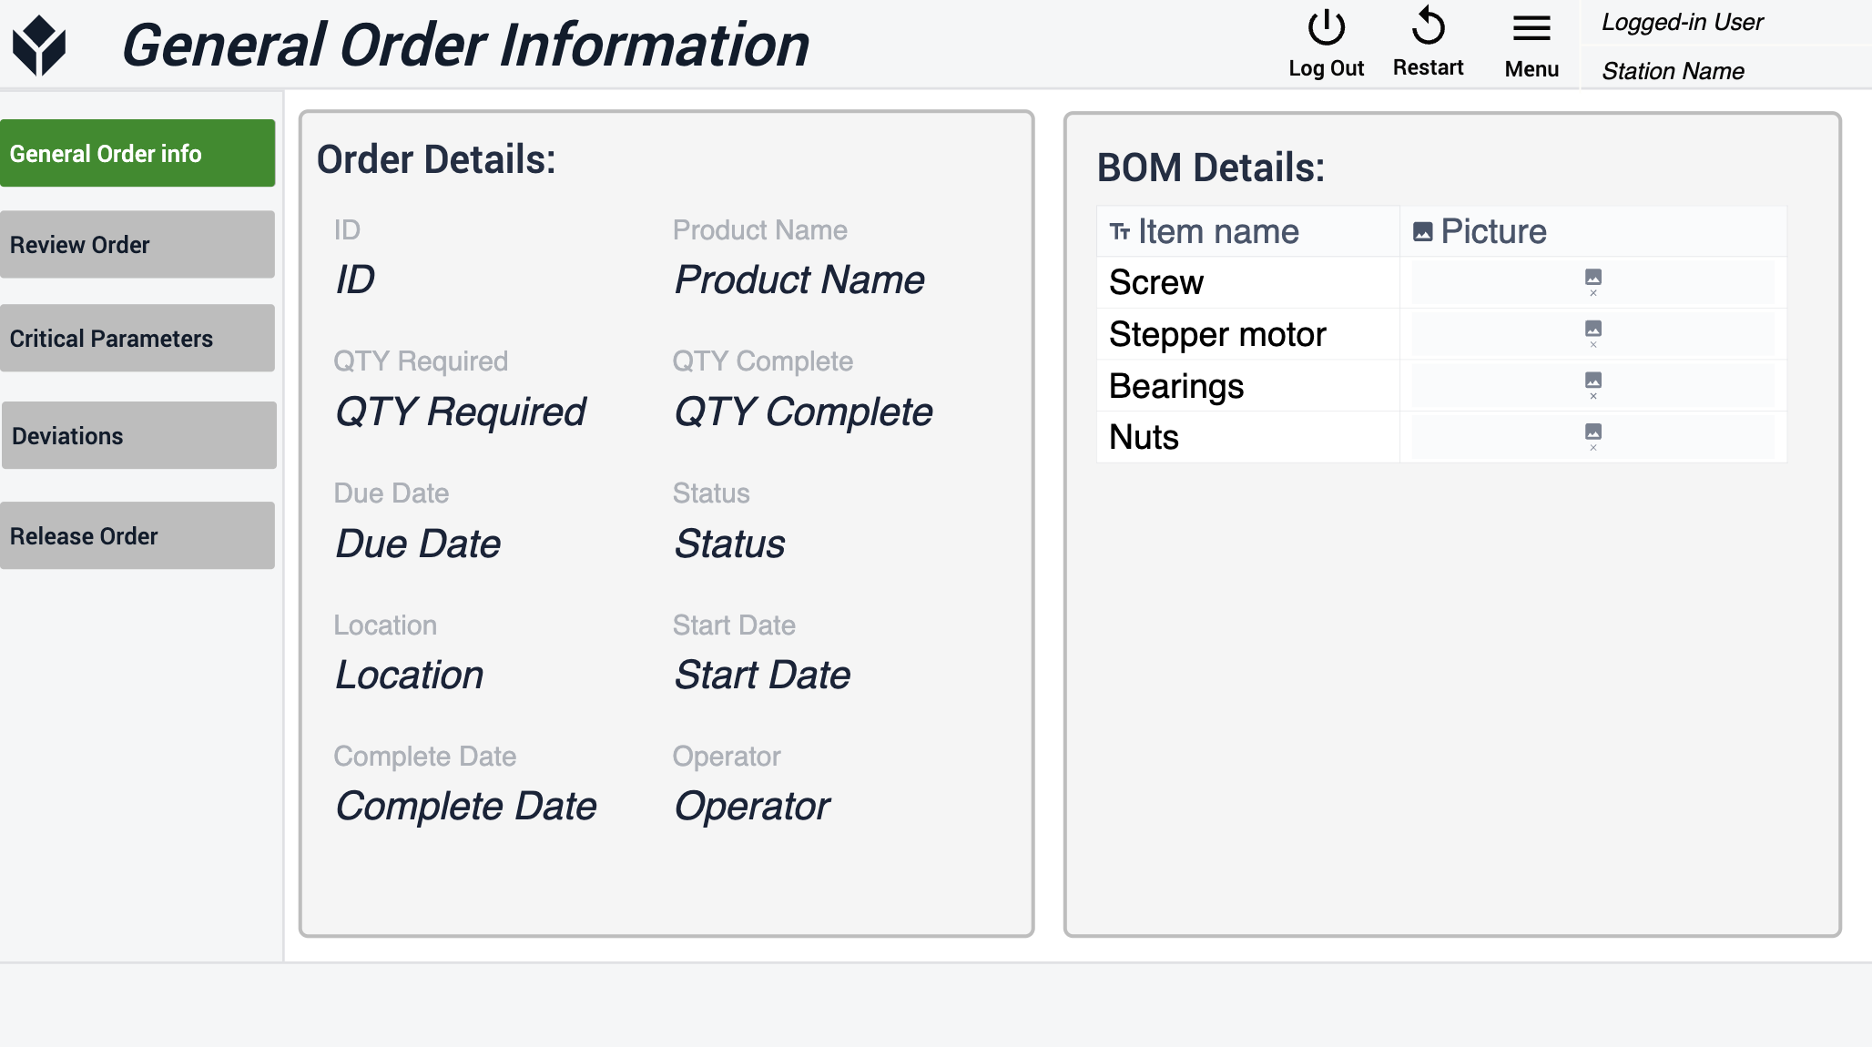Select the Stepper motor item row
The width and height of the screenshot is (1872, 1047).
coord(1441,334)
